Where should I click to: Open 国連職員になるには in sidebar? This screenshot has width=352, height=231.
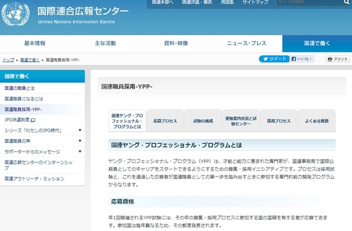point(42,98)
